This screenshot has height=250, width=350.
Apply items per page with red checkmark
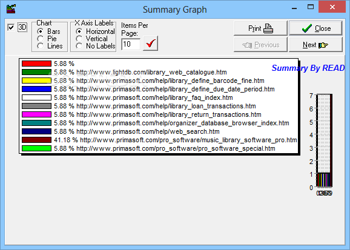pyautogui.click(x=150, y=44)
